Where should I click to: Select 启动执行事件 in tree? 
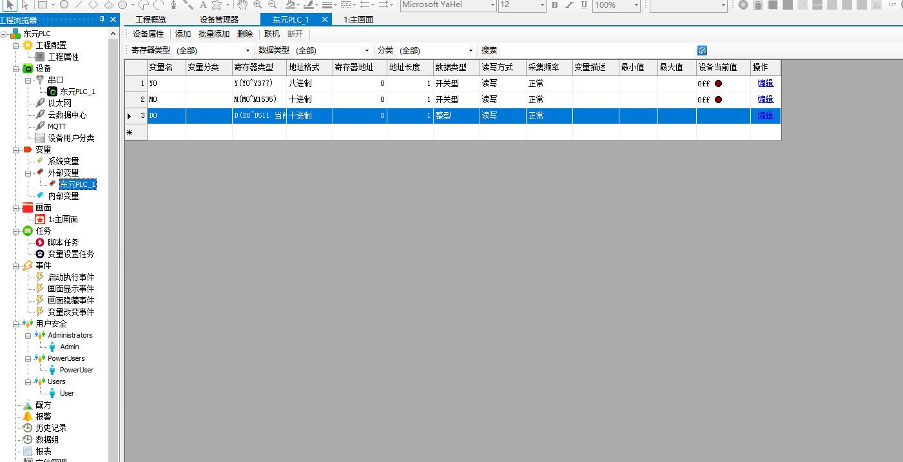[x=71, y=277]
